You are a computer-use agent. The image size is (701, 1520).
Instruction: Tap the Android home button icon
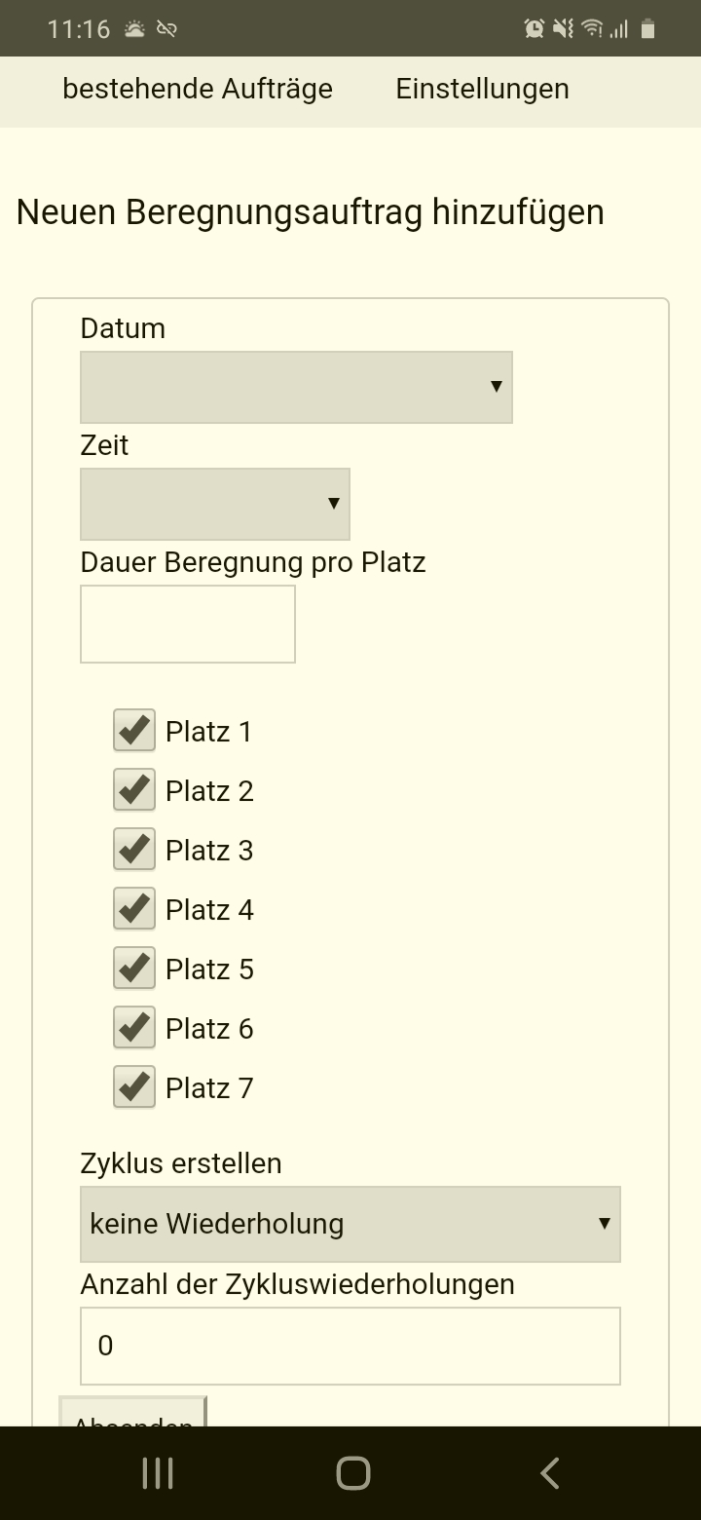pos(353,1473)
